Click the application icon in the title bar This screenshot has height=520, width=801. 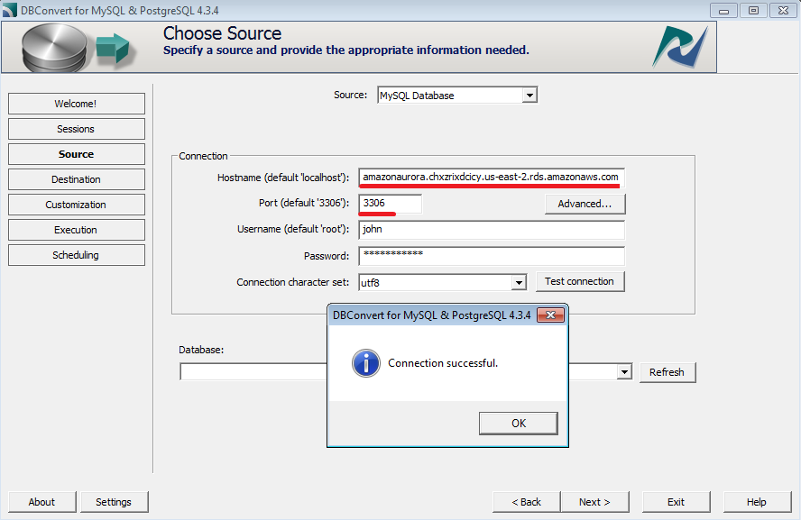(10, 10)
